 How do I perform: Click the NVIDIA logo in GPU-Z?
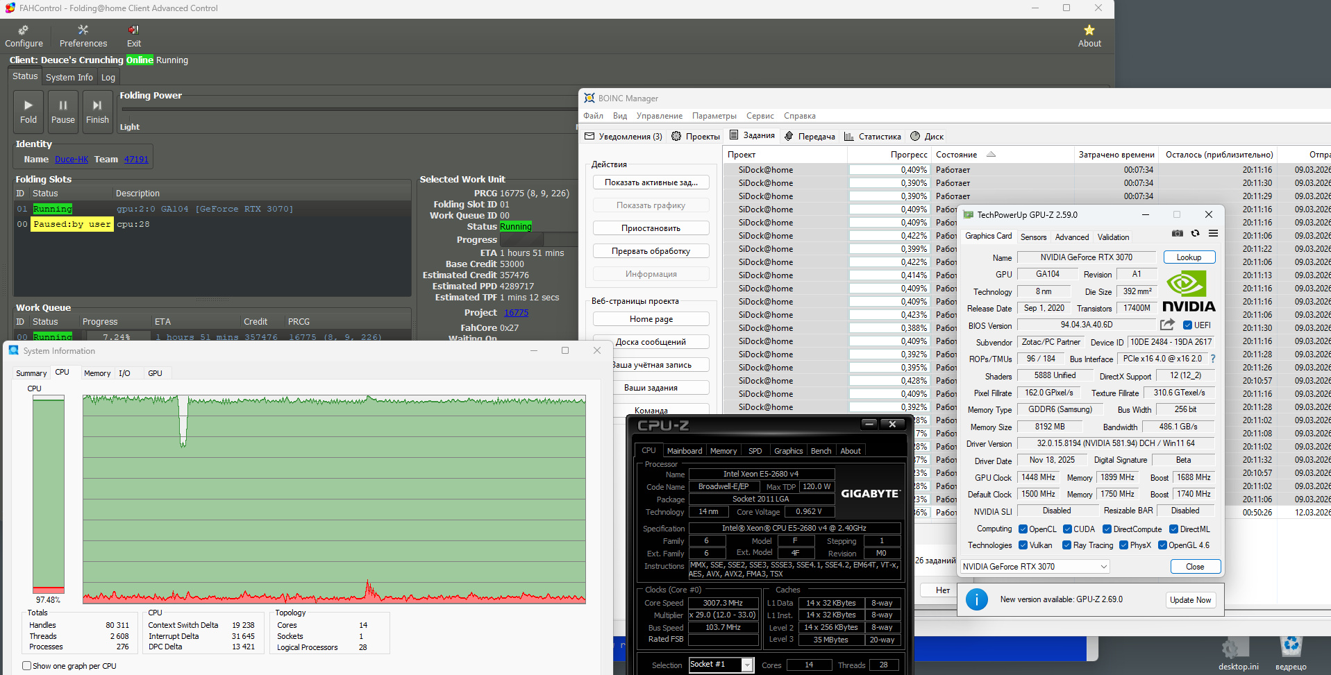(x=1189, y=291)
